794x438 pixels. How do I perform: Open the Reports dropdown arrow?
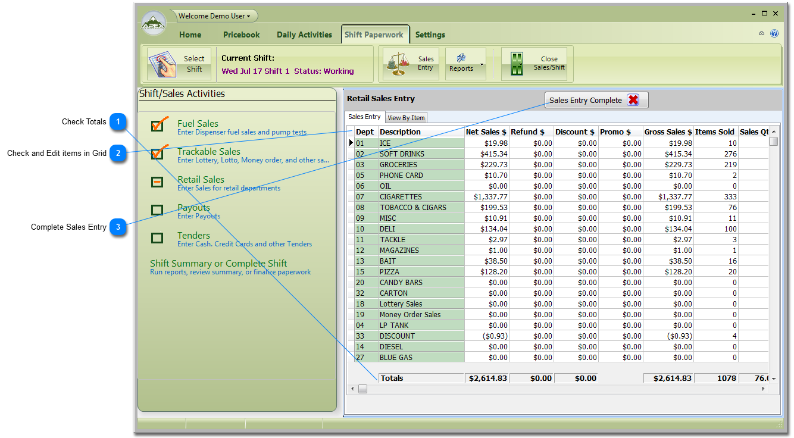482,64
